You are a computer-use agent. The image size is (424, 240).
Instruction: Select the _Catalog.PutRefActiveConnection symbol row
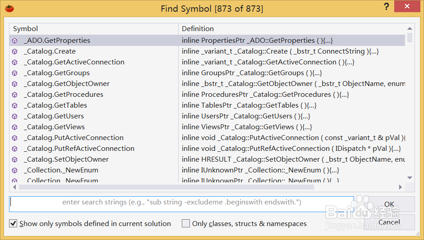(79, 149)
